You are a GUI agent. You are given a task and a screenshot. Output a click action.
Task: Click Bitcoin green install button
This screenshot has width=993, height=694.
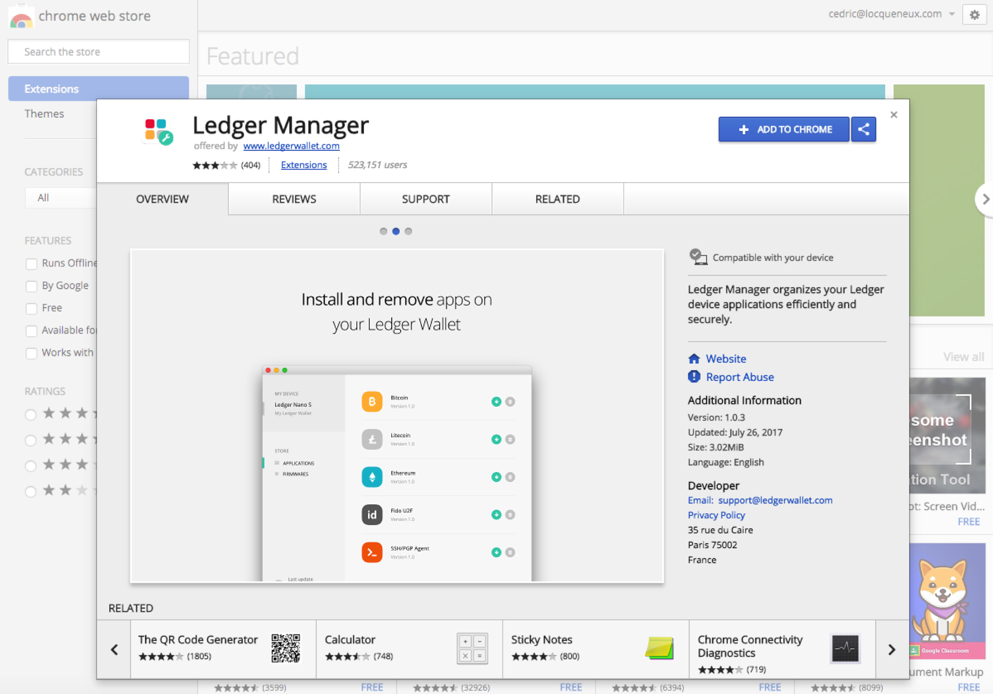click(496, 401)
